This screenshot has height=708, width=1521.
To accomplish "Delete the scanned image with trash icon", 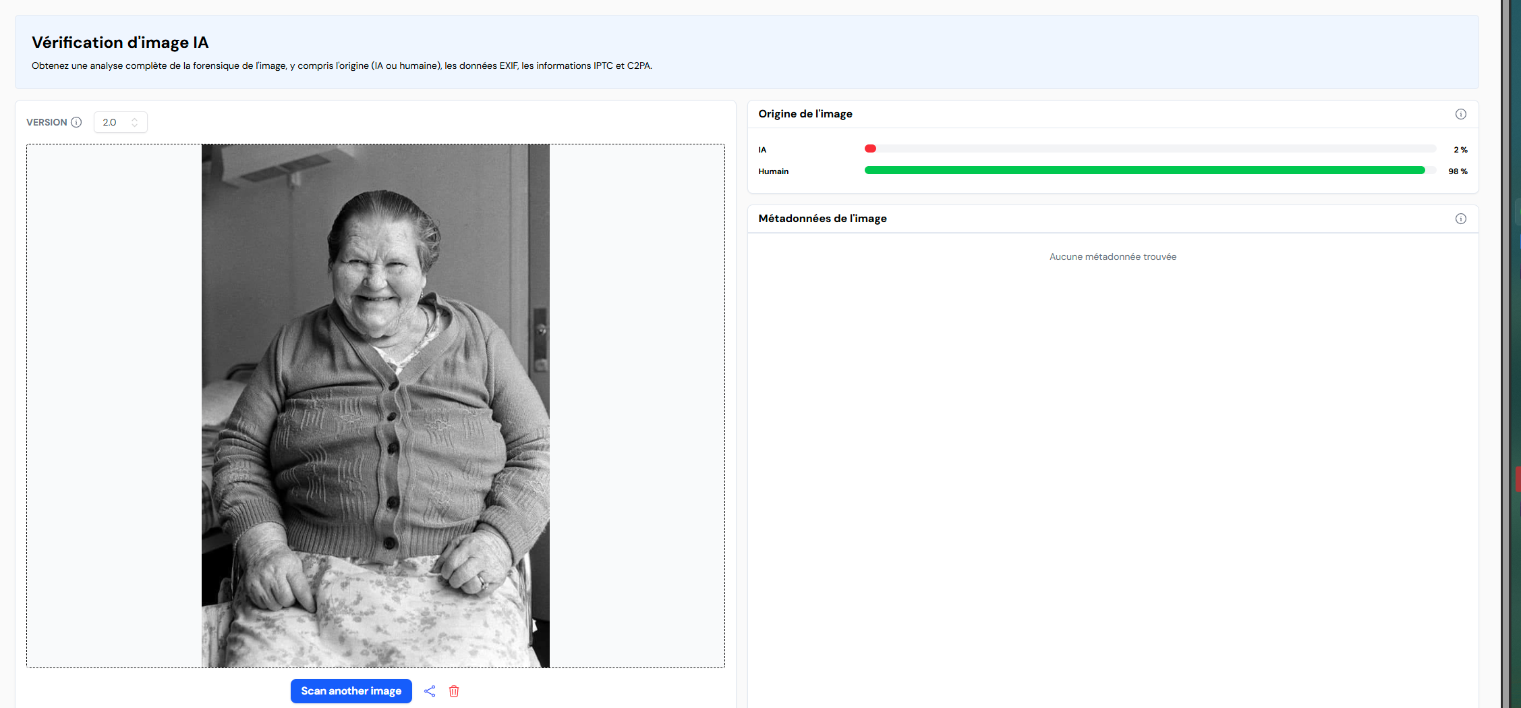I will (454, 691).
